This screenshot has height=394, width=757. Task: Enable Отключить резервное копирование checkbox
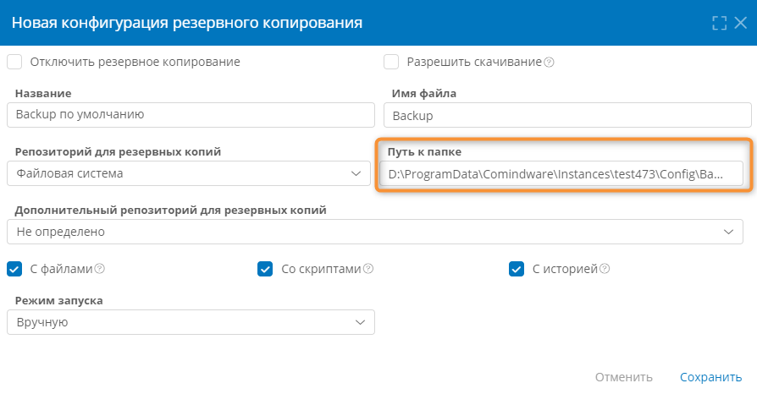[14, 62]
